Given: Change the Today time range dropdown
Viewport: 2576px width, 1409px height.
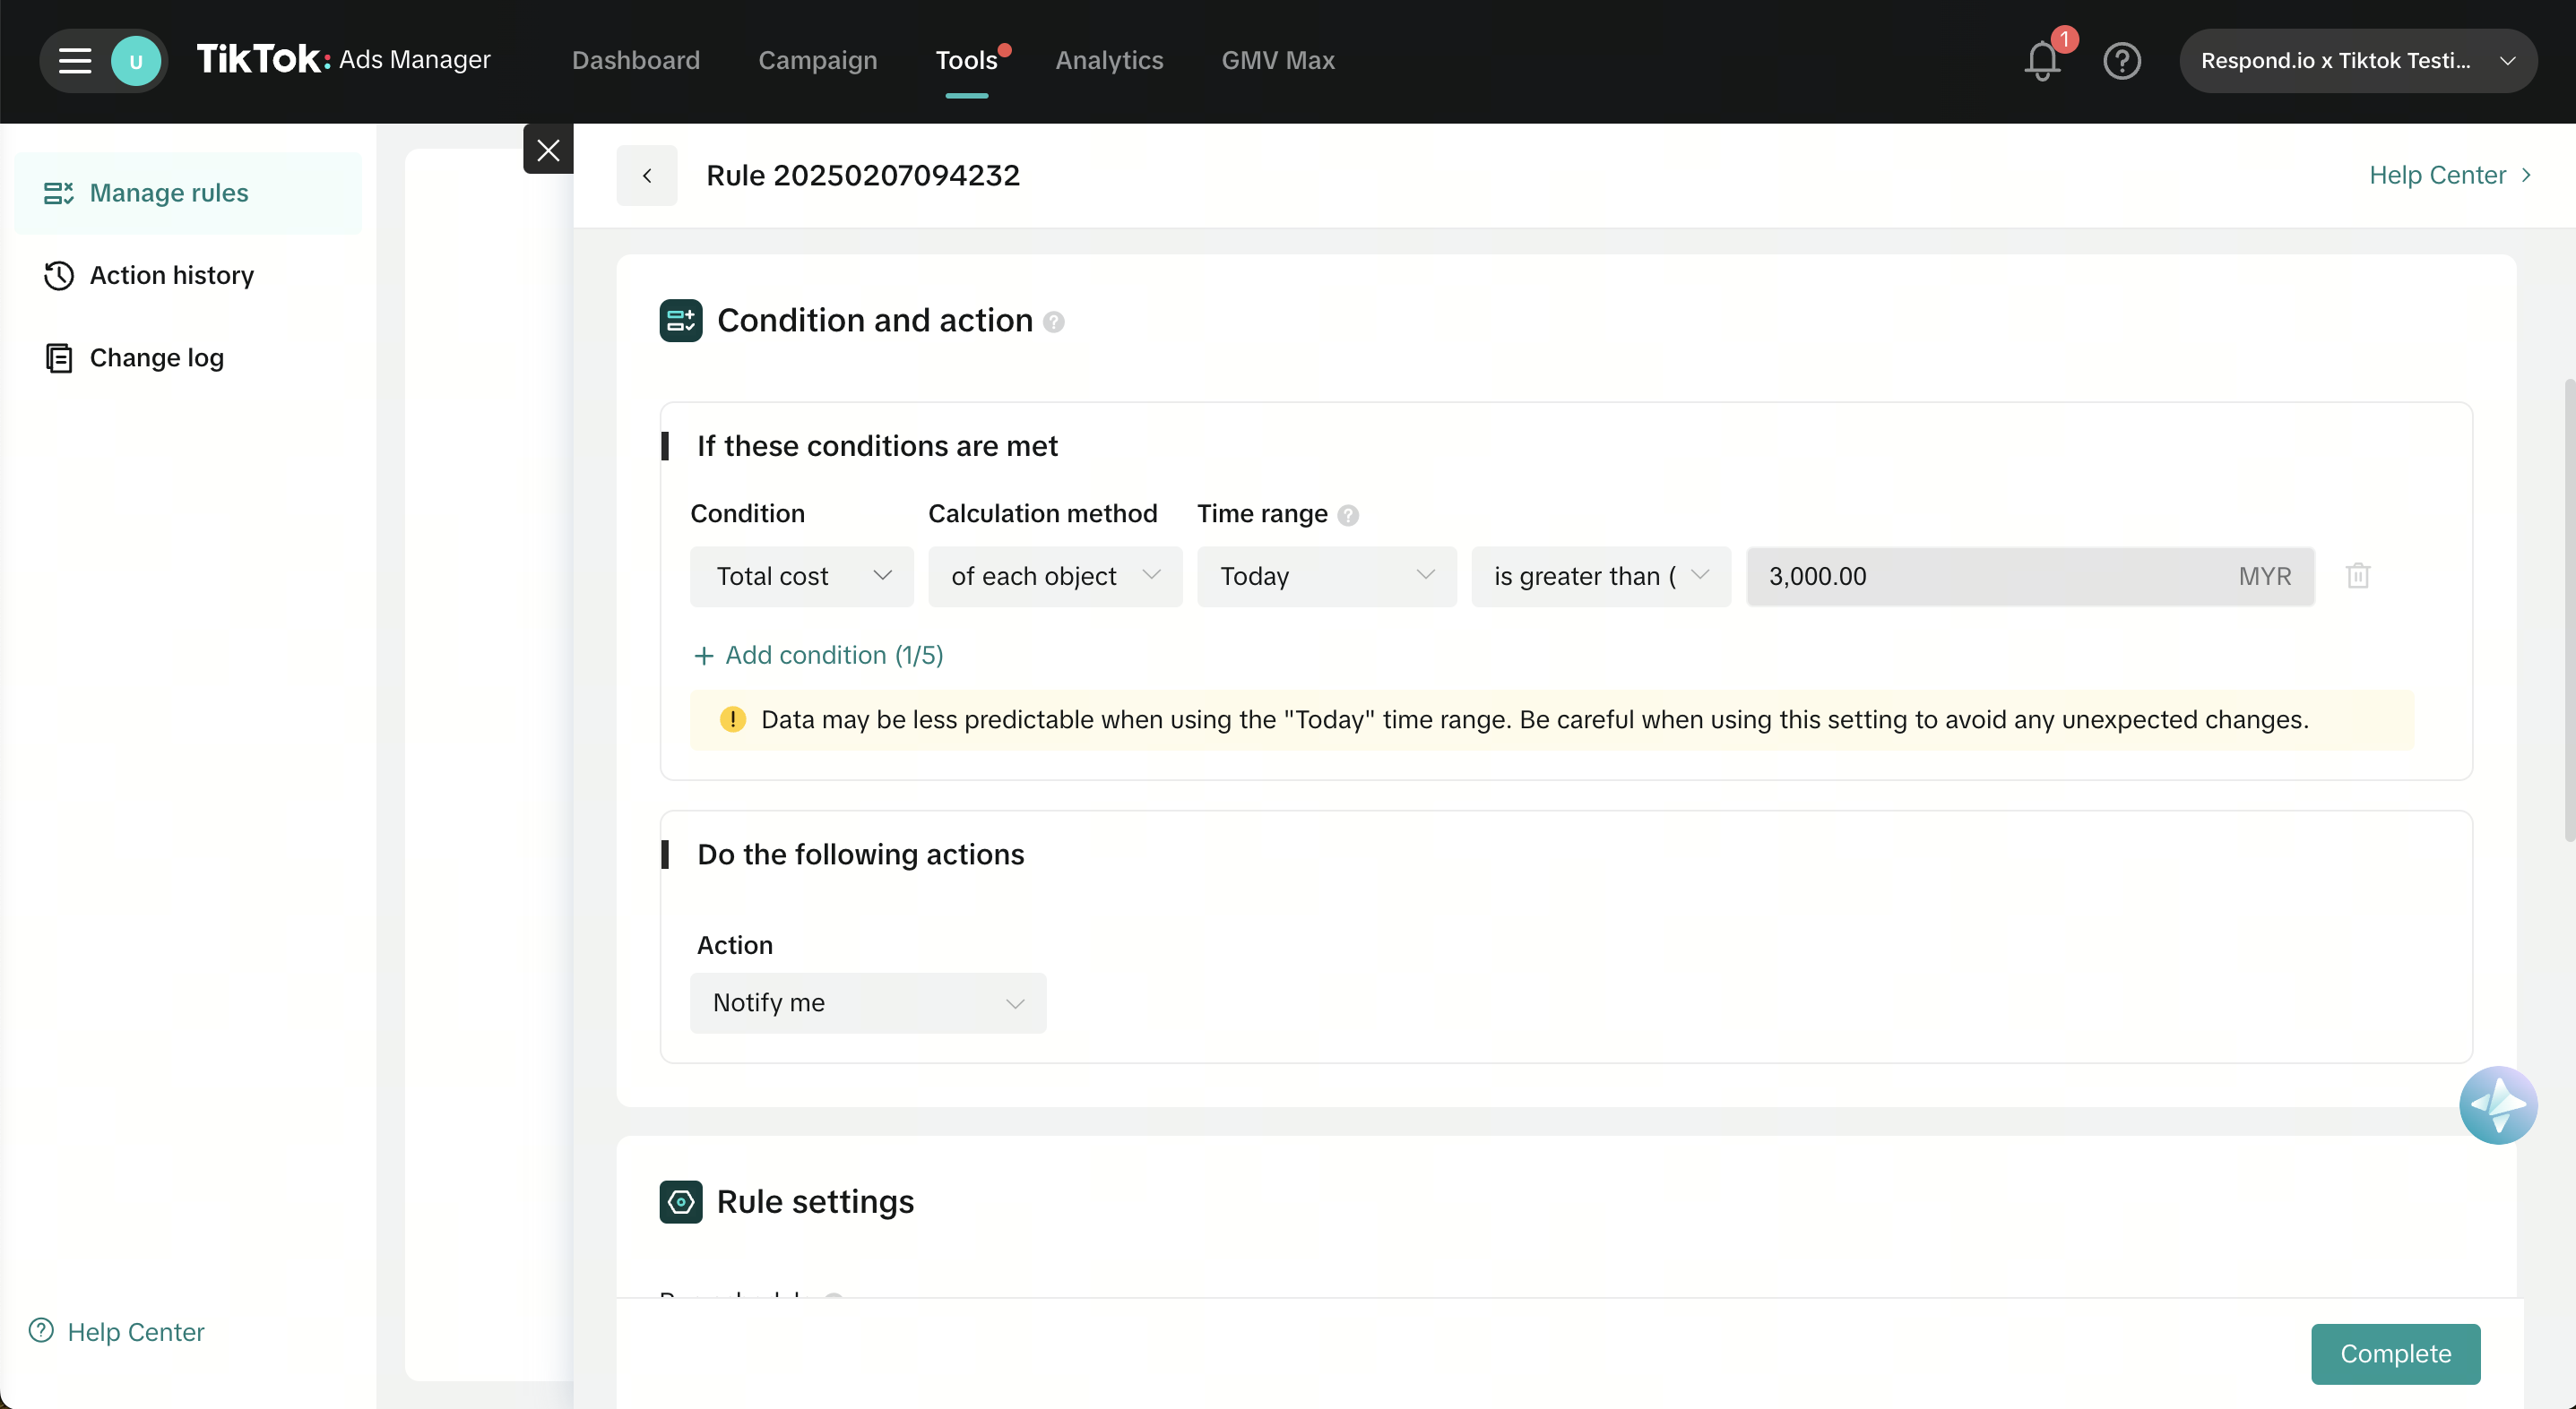Looking at the screenshot, I should click(1326, 576).
